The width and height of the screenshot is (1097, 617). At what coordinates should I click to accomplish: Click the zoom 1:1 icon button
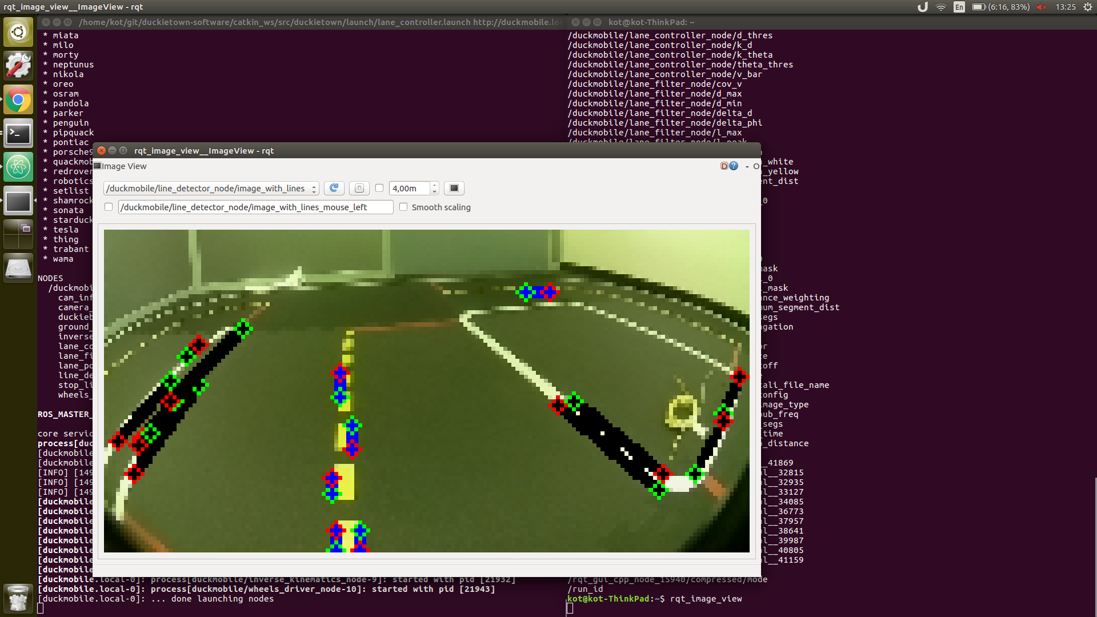point(359,188)
